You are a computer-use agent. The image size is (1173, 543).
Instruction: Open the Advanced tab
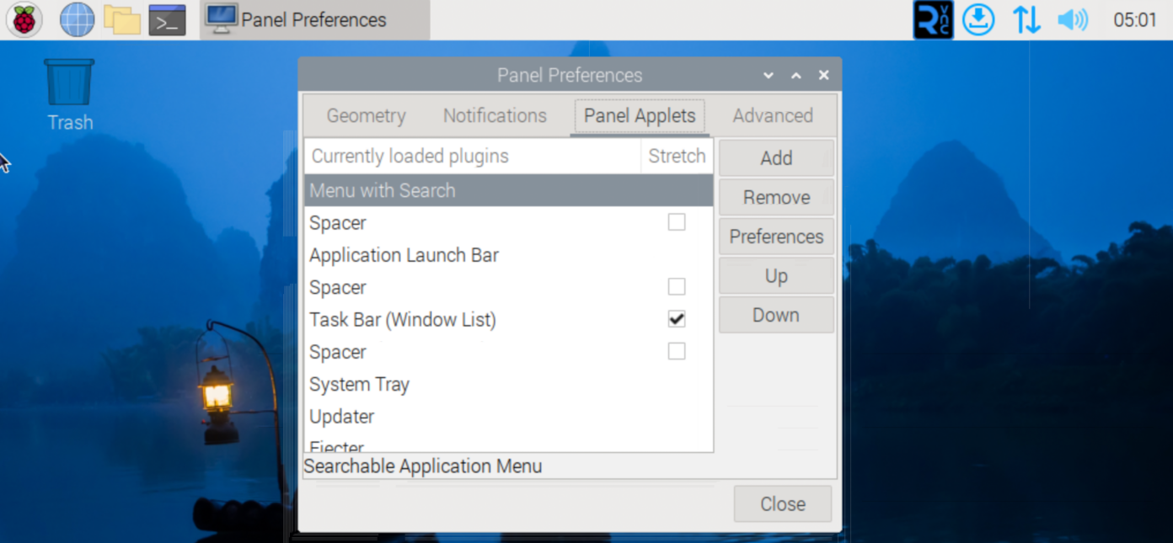[x=773, y=115]
